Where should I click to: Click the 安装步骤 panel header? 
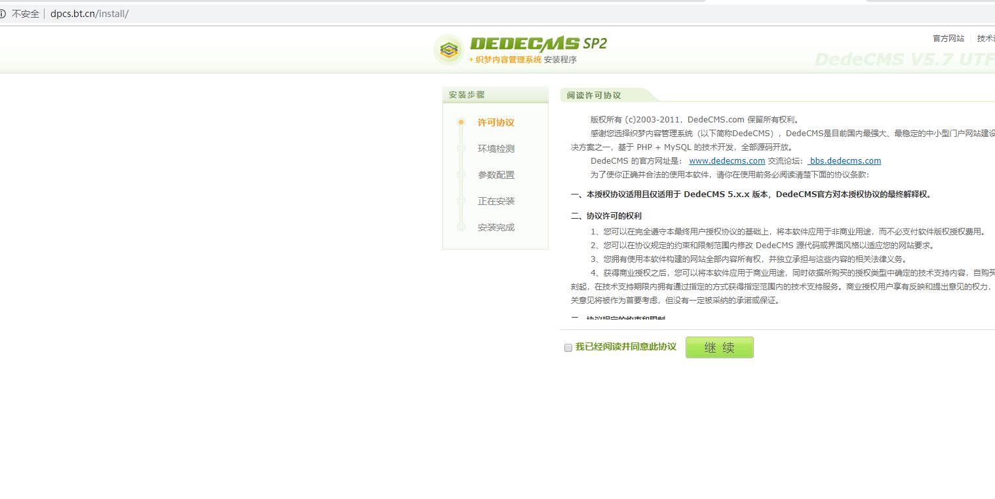495,95
